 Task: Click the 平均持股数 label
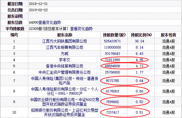(x=15, y=29)
